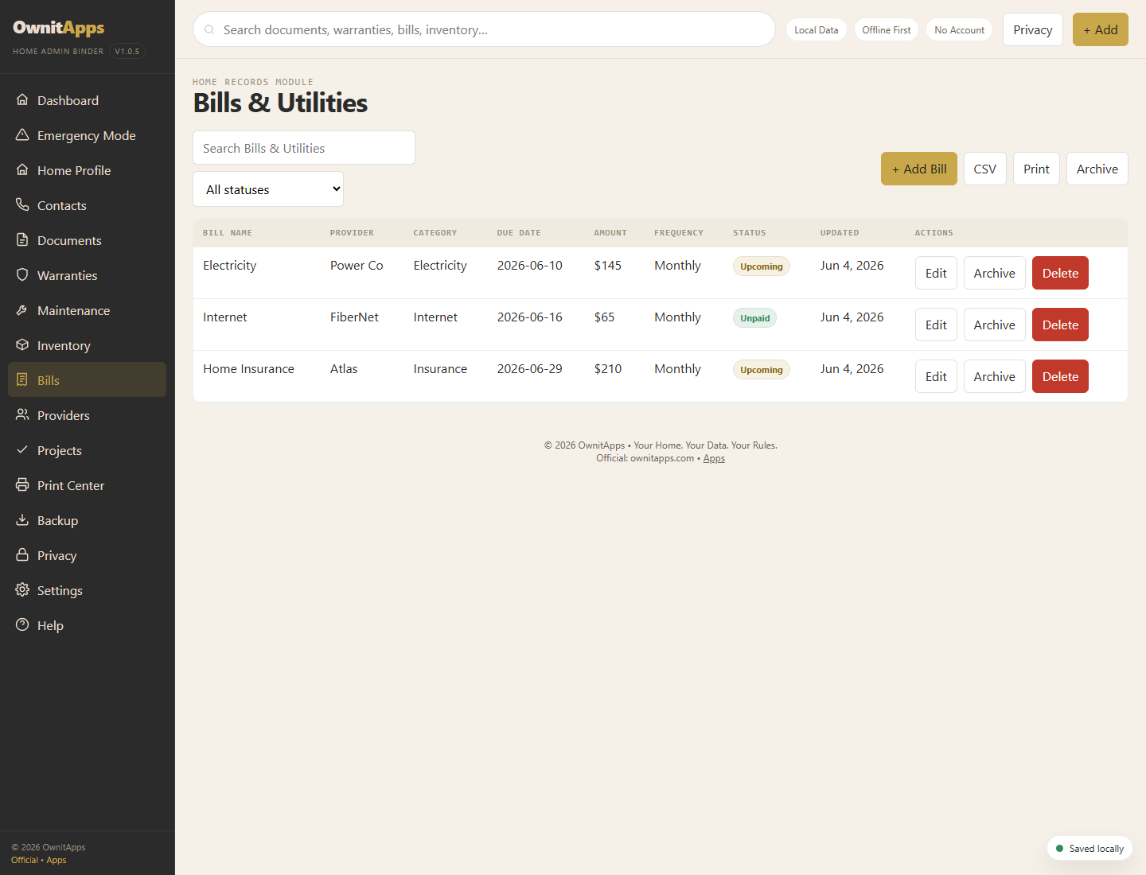Click the Providers people icon
The width and height of the screenshot is (1146, 875).
22,415
